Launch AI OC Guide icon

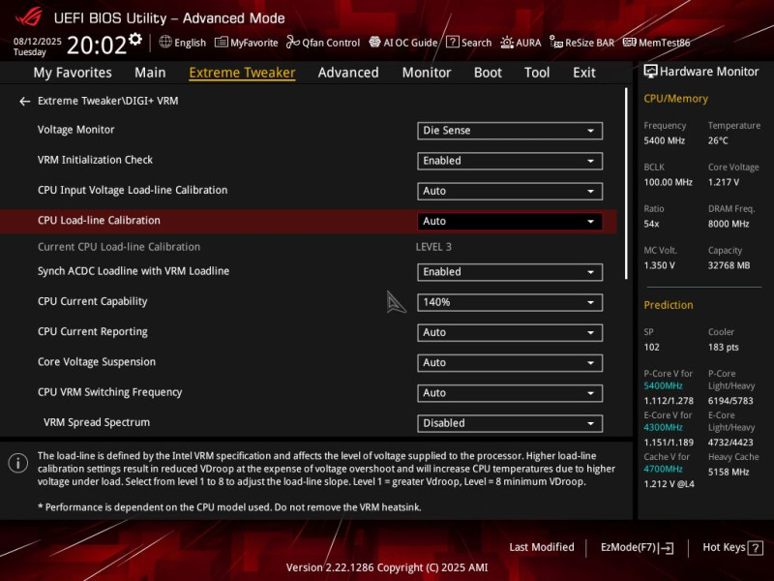(374, 42)
